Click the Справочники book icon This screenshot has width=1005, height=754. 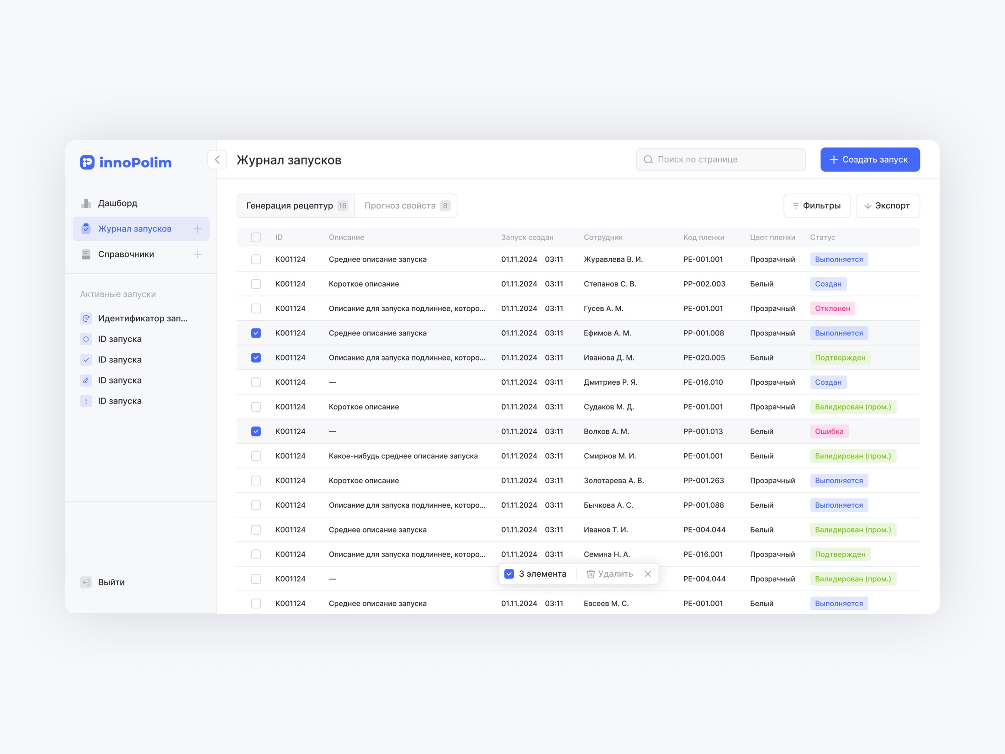click(86, 254)
